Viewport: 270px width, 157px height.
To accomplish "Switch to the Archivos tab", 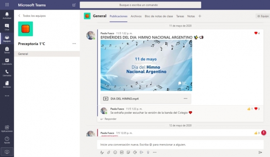I will 136,16.
